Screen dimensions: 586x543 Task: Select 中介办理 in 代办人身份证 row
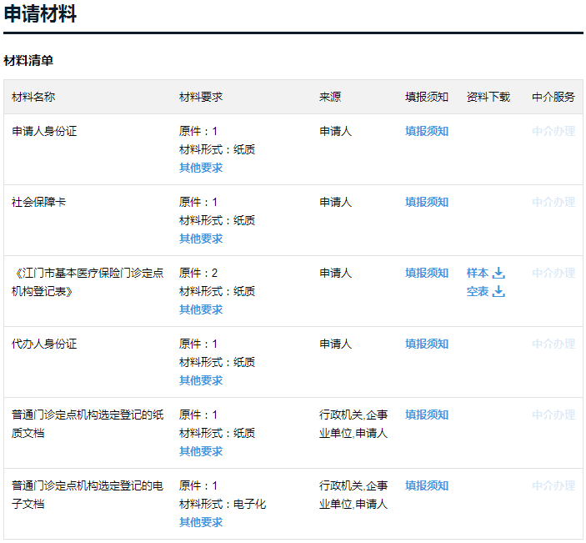point(553,344)
